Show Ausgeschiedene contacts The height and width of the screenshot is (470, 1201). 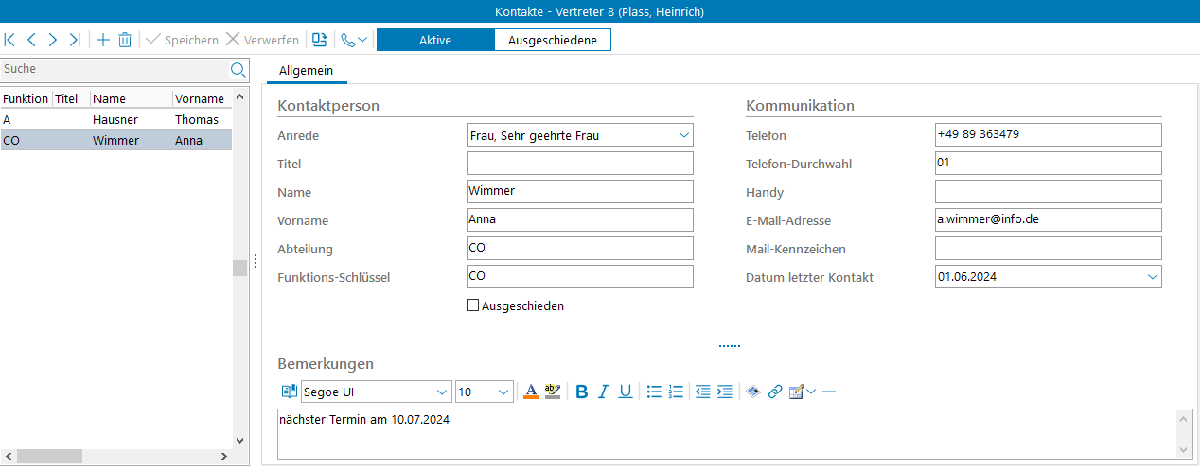[x=553, y=40]
